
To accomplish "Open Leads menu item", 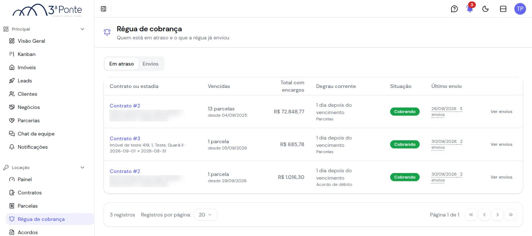I will pos(50,81).
